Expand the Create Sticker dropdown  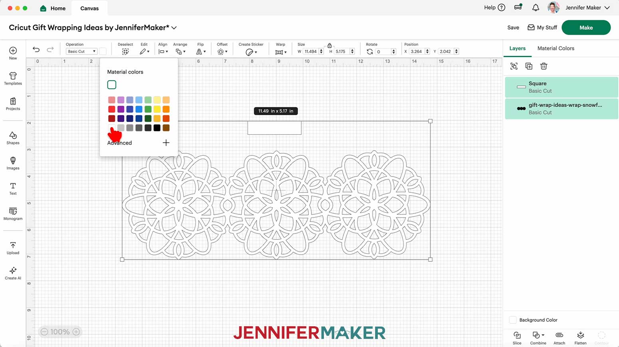(x=251, y=52)
